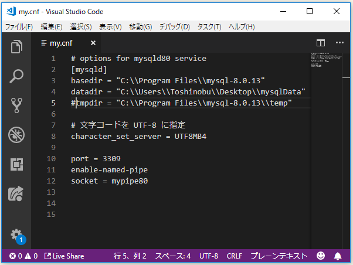This screenshot has height=265, width=353.
Task: Split the editor using split icon
Action: pos(321,43)
